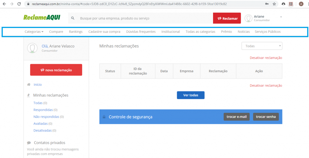Open the Todas filter dropdown
Screen dimensions: 309x158
(x=262, y=46)
